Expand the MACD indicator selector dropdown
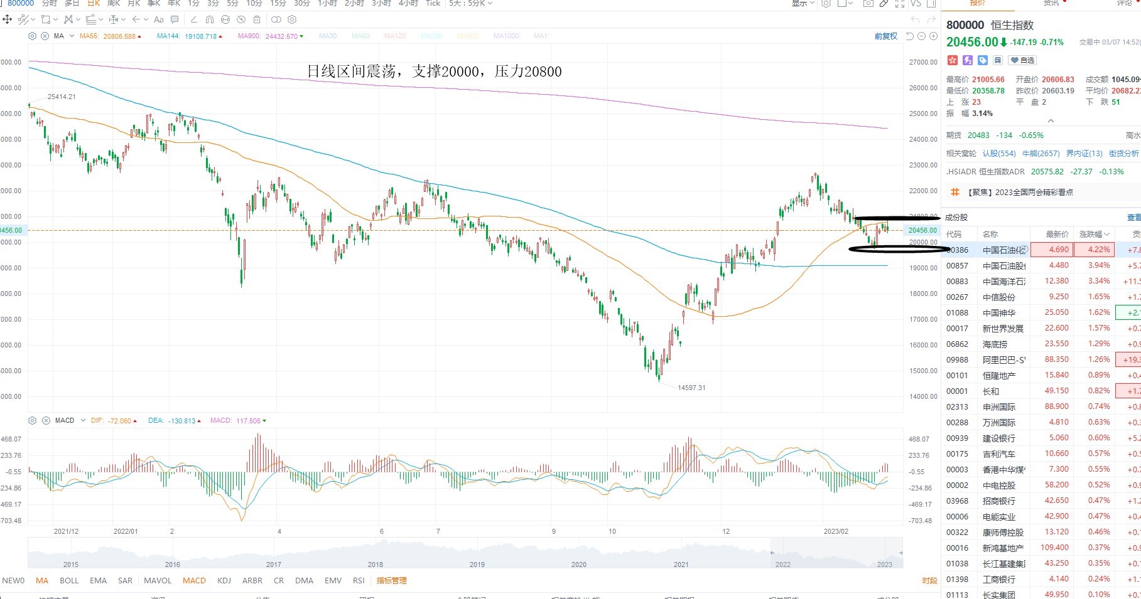 [x=83, y=420]
